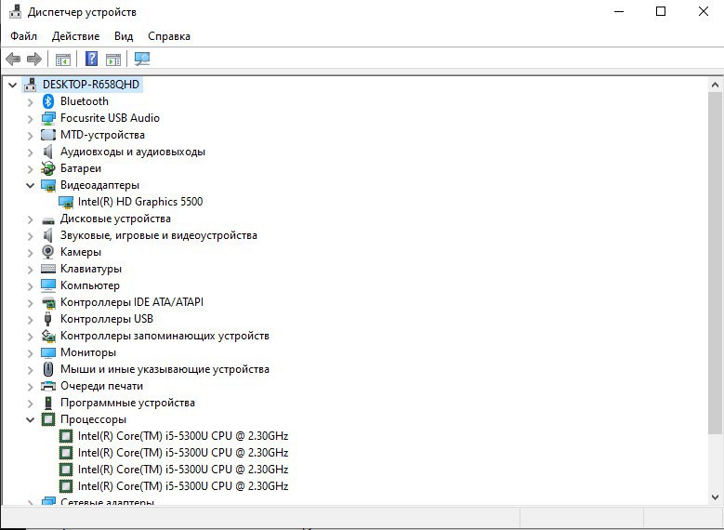Click the blue question mark Help icon
This screenshot has height=530, width=724.
click(92, 59)
